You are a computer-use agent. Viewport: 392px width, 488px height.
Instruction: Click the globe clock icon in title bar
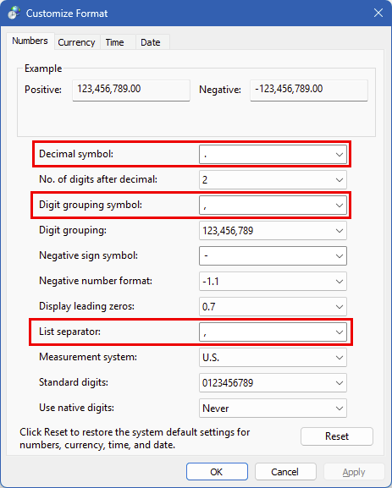click(x=14, y=13)
